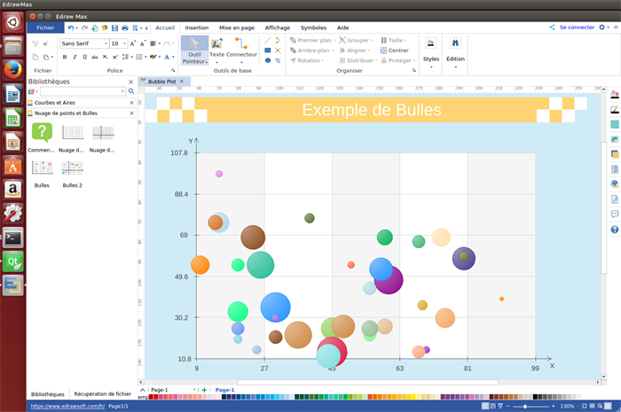Open the Insertion ribbon tab
Screen dimensions: 621x412
point(197,27)
